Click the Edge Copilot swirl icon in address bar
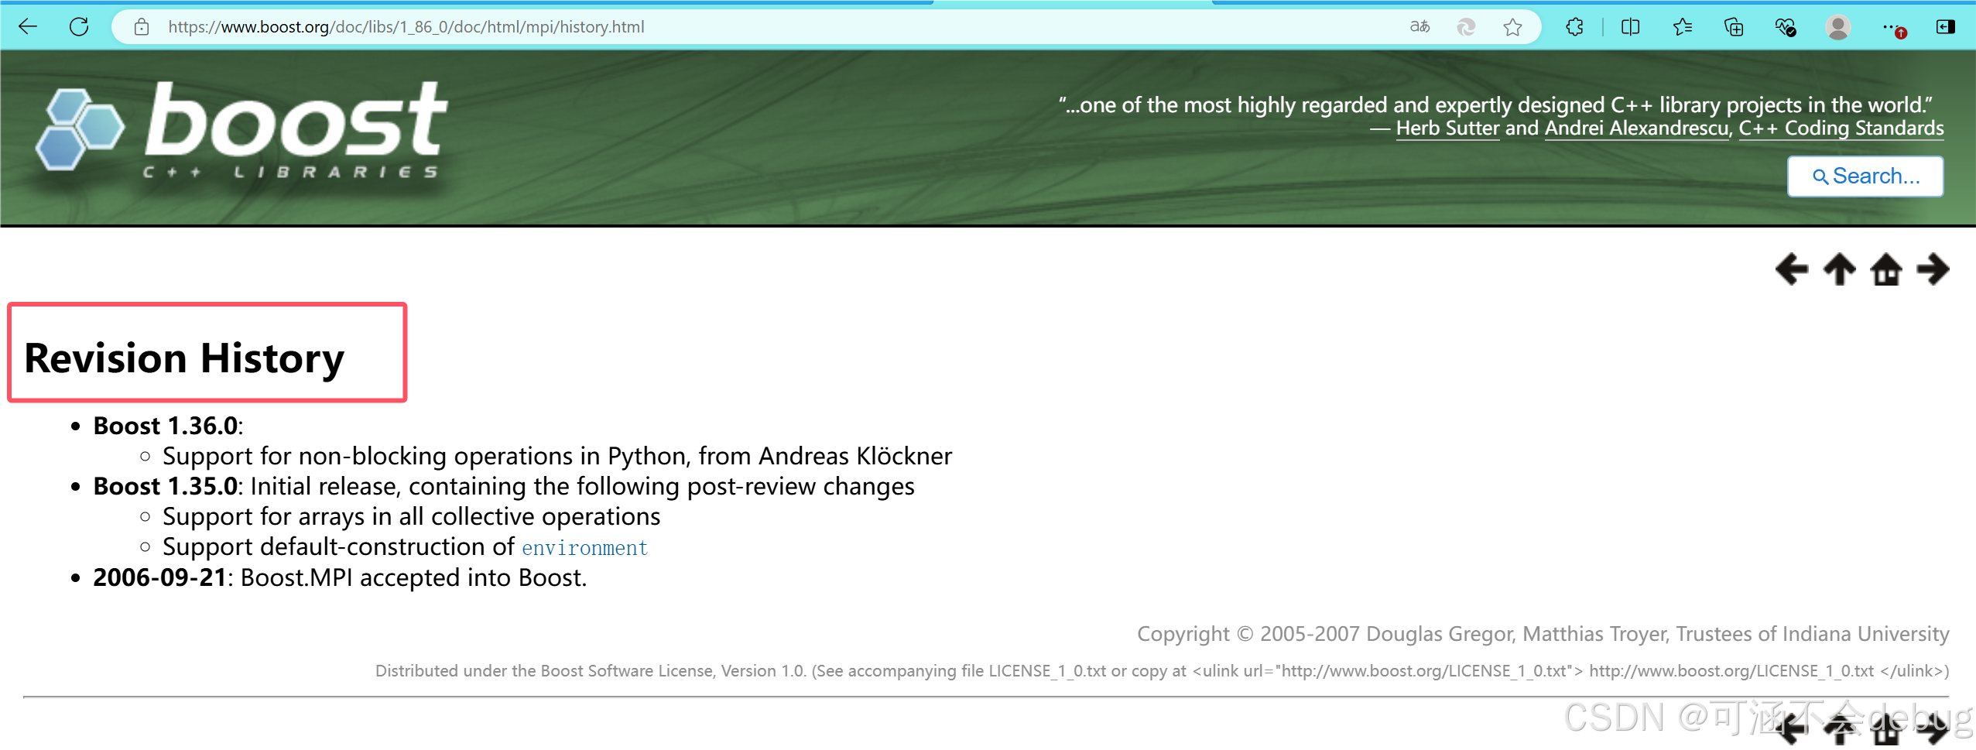The width and height of the screenshot is (1976, 750). pyautogui.click(x=1466, y=27)
